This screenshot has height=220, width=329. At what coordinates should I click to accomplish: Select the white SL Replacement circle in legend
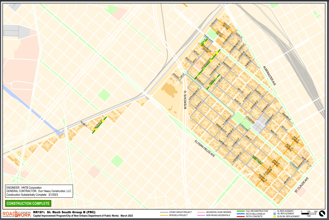click(274, 211)
